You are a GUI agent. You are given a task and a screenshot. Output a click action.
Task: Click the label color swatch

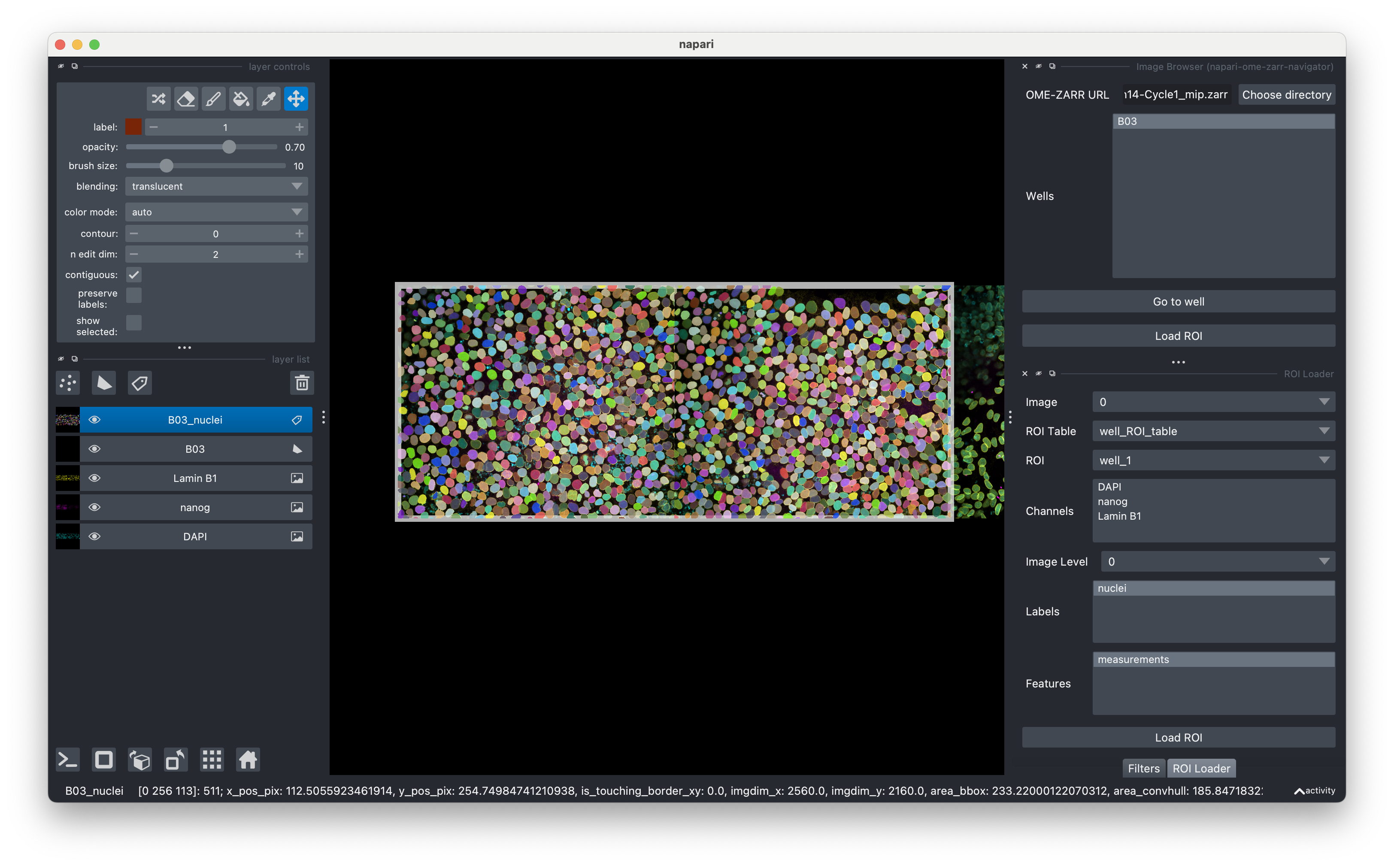(133, 127)
